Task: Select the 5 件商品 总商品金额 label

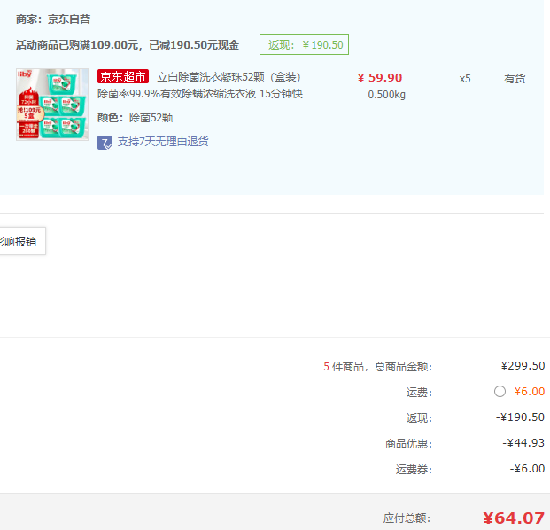Action: click(378, 367)
